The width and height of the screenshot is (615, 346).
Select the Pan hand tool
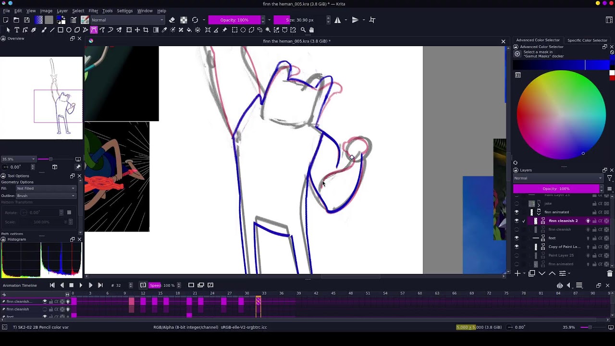tap(311, 30)
